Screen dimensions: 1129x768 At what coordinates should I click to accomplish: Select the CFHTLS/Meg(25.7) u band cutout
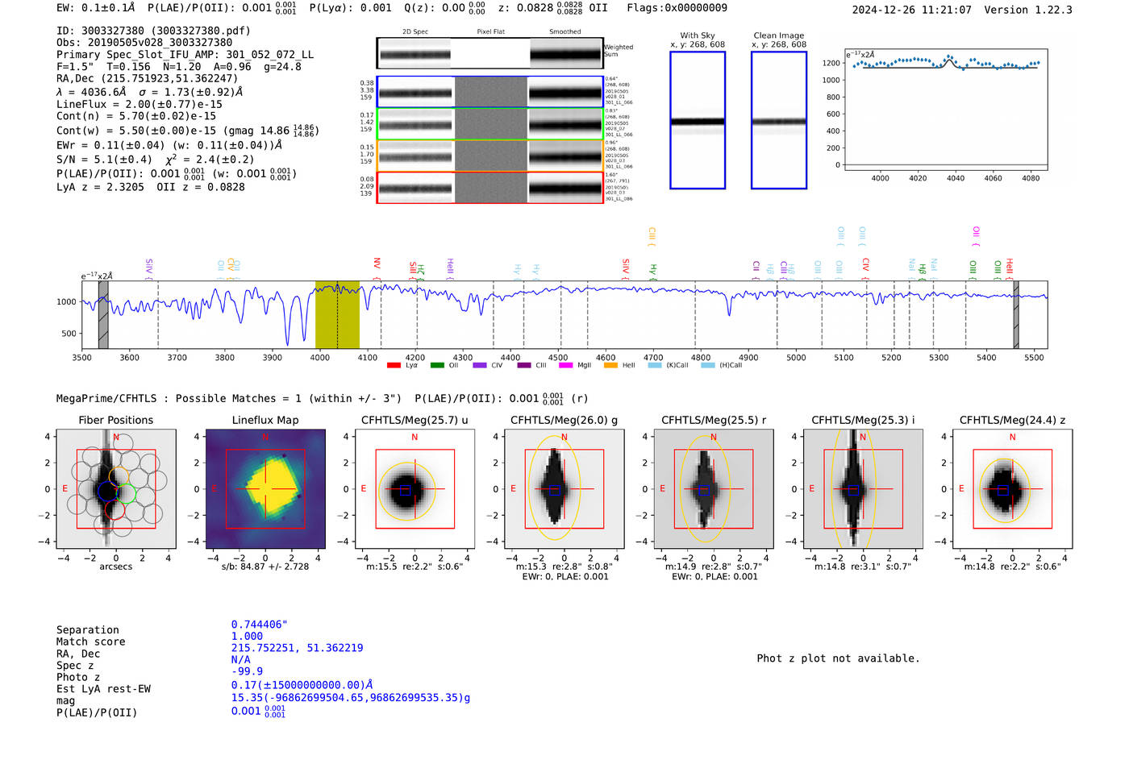pyautogui.click(x=415, y=489)
